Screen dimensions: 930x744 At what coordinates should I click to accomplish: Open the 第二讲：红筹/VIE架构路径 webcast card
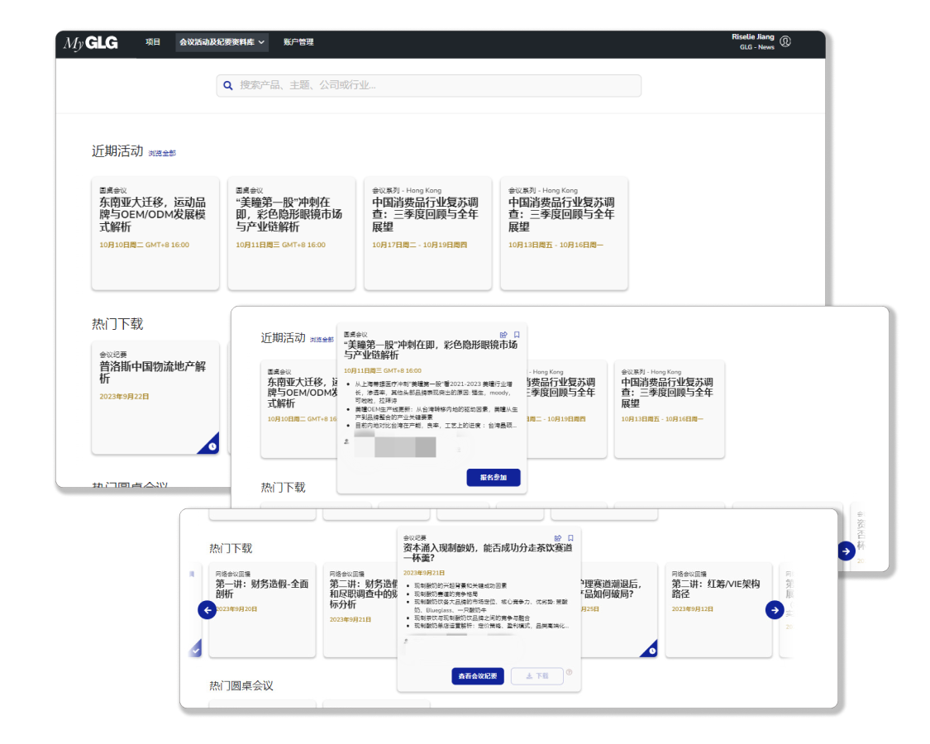click(x=718, y=610)
